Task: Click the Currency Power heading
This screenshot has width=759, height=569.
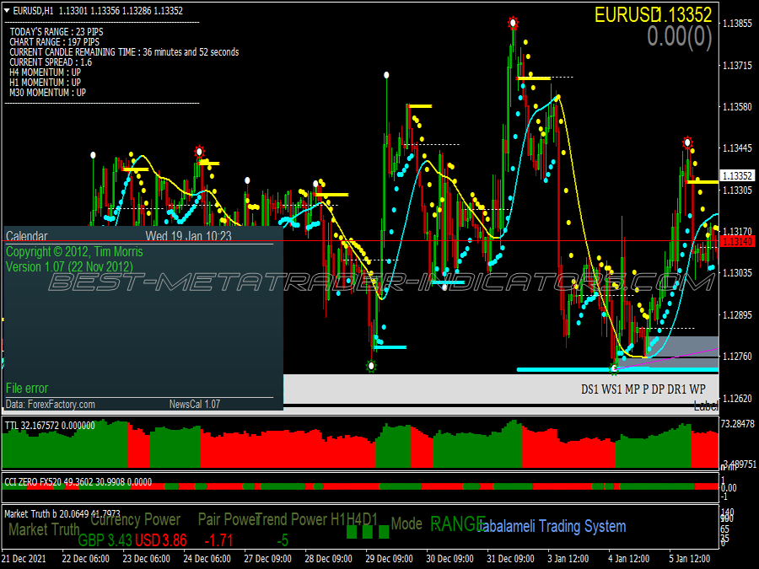Action: [136, 519]
